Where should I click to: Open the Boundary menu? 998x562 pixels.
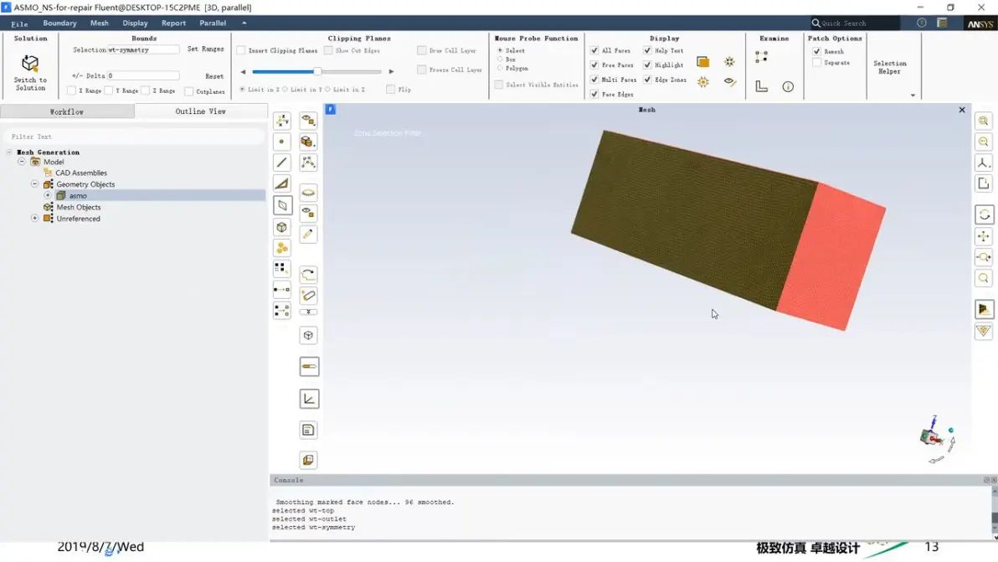(59, 23)
